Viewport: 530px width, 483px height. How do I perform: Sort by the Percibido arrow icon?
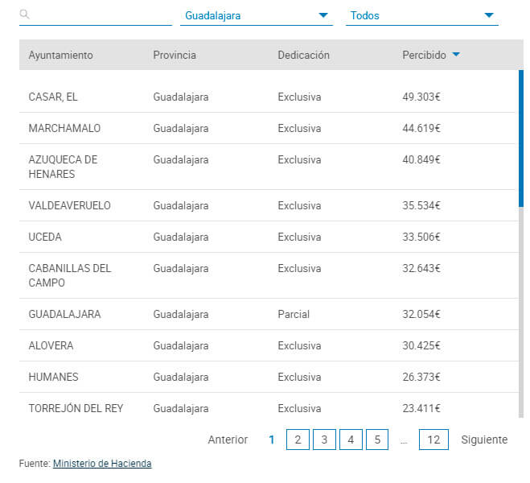click(x=456, y=55)
